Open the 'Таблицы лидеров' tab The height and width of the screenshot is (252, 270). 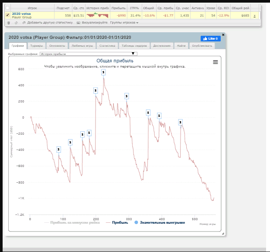pyautogui.click(x=134, y=46)
